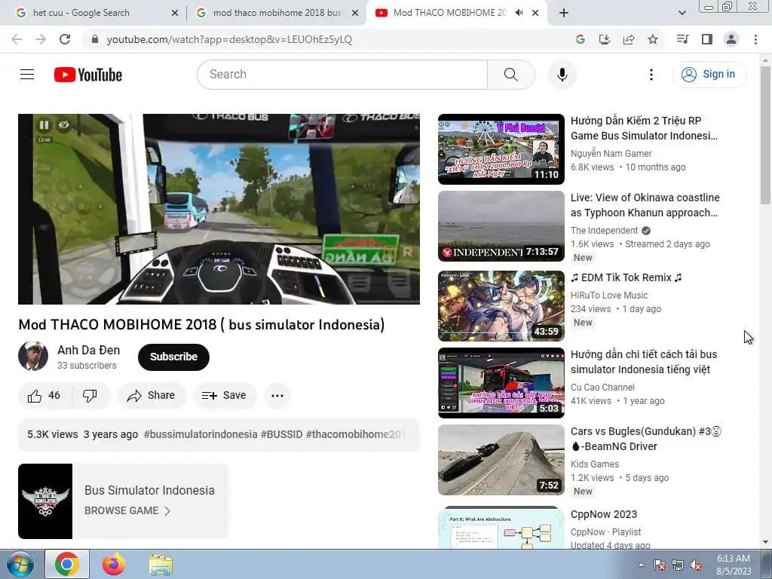Viewport: 772px width, 579px height.
Task: Open the tab search dropdown arrow
Action: point(682,13)
